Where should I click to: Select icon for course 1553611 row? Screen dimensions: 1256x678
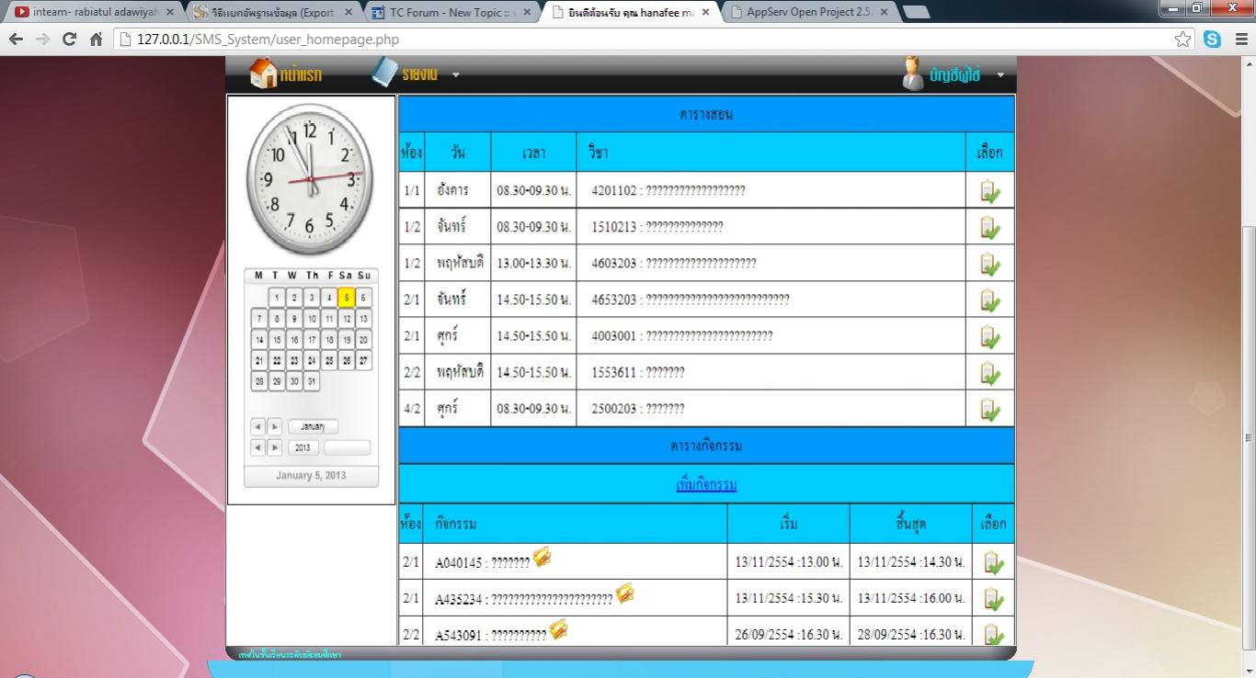(x=989, y=373)
